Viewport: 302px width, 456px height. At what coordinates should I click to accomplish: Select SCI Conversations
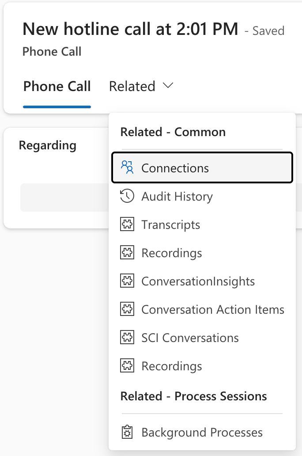(190, 338)
